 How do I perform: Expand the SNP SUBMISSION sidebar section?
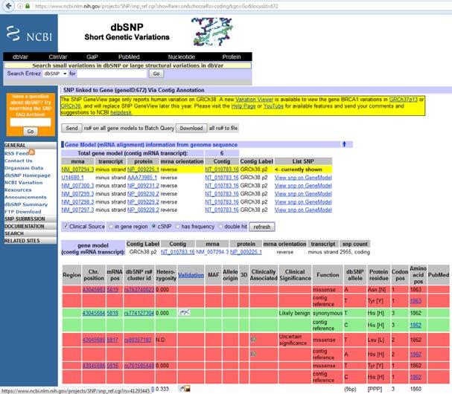click(x=30, y=219)
